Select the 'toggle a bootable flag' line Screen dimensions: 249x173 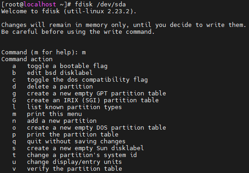point(60,66)
